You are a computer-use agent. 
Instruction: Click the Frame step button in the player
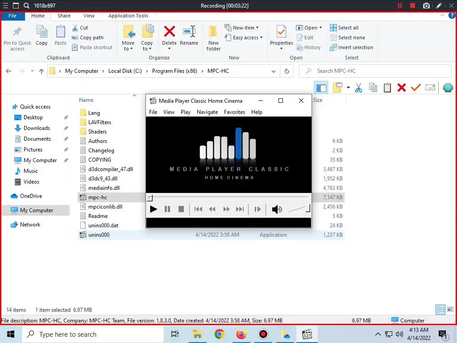click(x=258, y=209)
